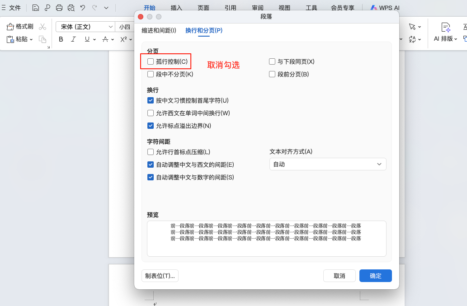
Task: Click the Save icon in the top toolbar
Action: (x=35, y=8)
